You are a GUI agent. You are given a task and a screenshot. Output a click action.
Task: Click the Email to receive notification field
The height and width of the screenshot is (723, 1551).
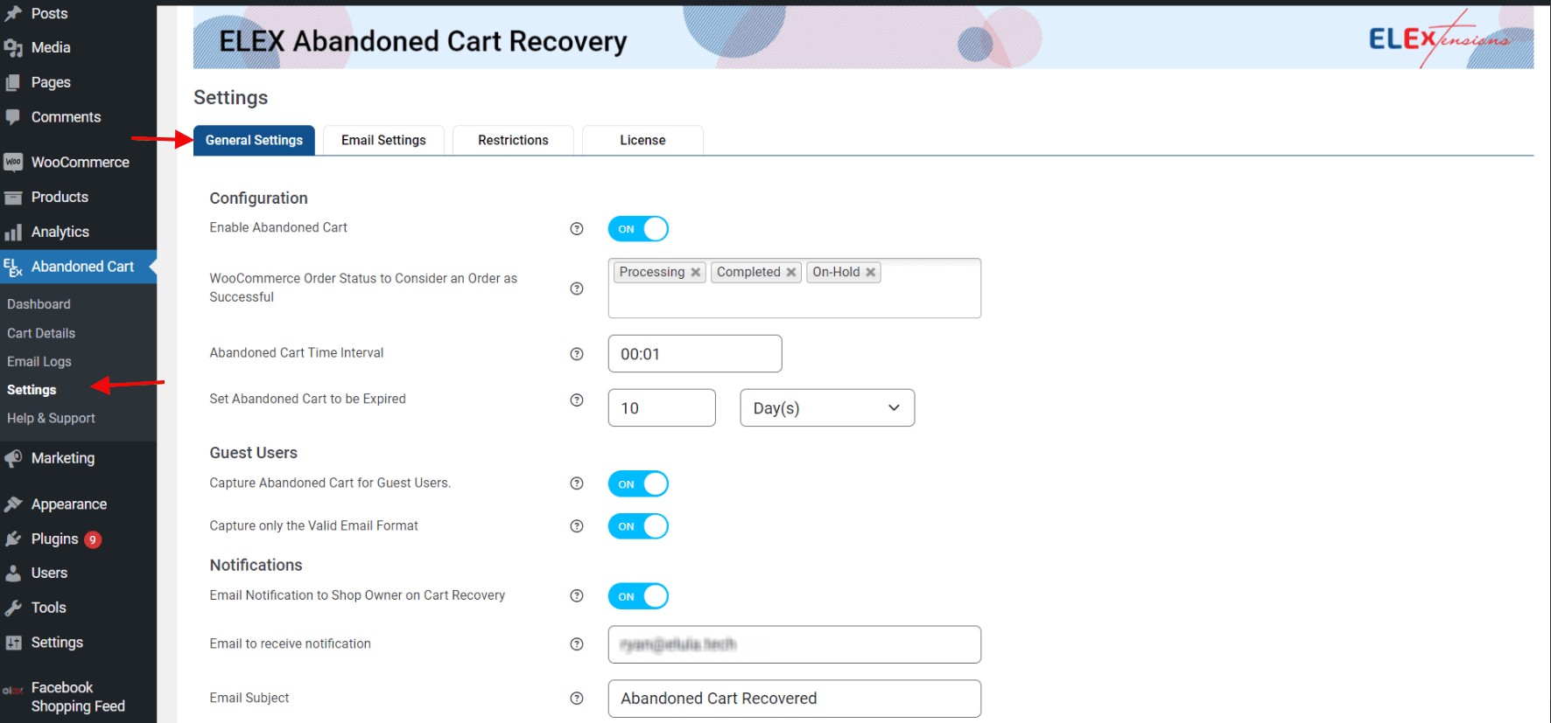795,644
